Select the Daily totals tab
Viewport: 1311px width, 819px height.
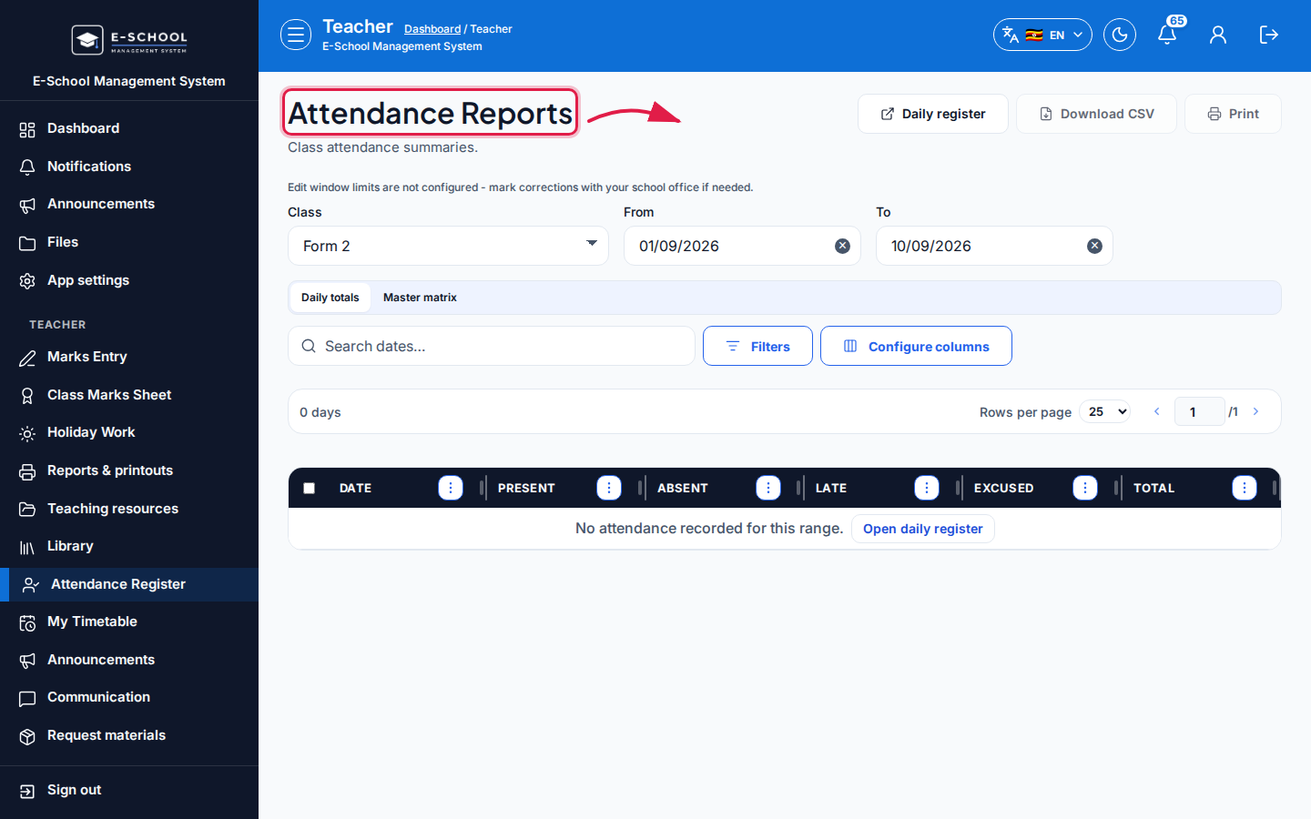coord(330,298)
